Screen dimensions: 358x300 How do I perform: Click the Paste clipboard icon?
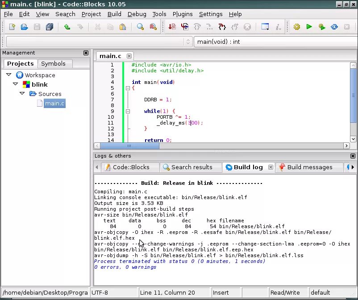123,27
